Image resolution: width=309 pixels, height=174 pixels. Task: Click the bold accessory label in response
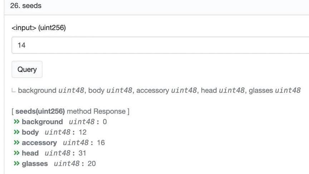(x=39, y=143)
